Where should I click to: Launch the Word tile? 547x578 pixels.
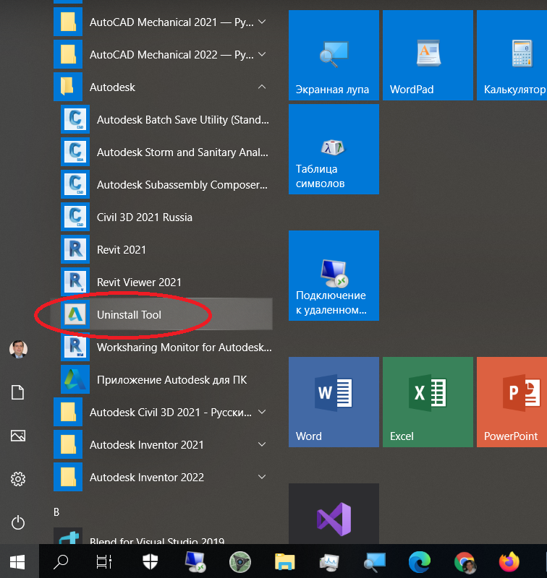tap(334, 402)
